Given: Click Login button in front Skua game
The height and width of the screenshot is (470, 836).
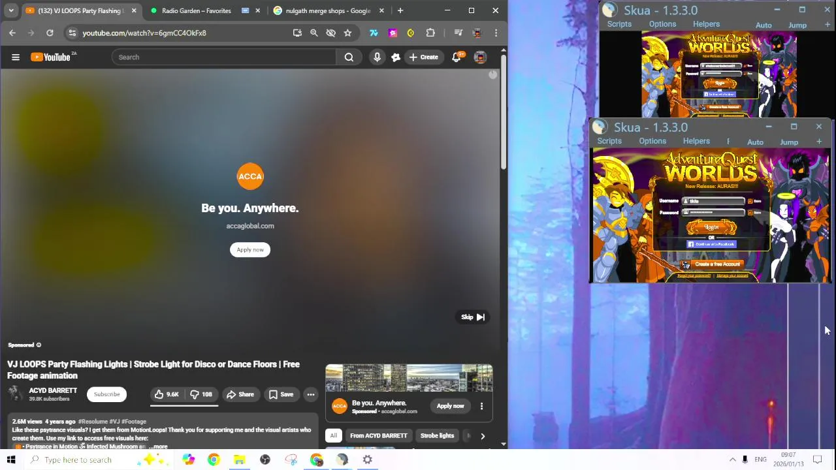Looking at the screenshot, I should [x=711, y=227].
